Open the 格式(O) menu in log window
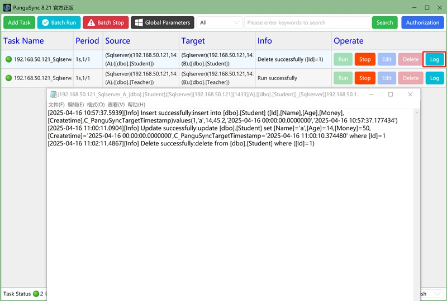447x301 pixels. coord(96,105)
